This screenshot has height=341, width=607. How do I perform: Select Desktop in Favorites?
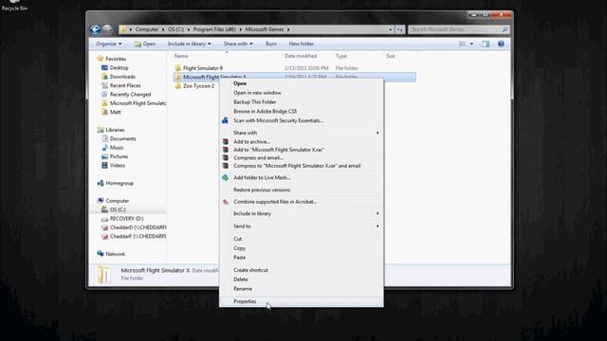pyautogui.click(x=119, y=67)
